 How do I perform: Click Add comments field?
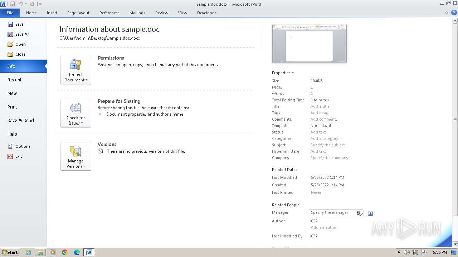pos(324,119)
